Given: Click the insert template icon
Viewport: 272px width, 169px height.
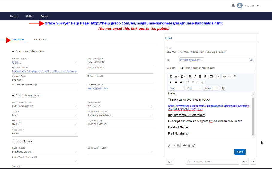Looking at the screenshot, I should click(178, 145).
